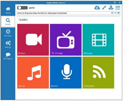Click the camcorder icon in the URL bar
This screenshot has width=123, height=101.
(119, 13)
